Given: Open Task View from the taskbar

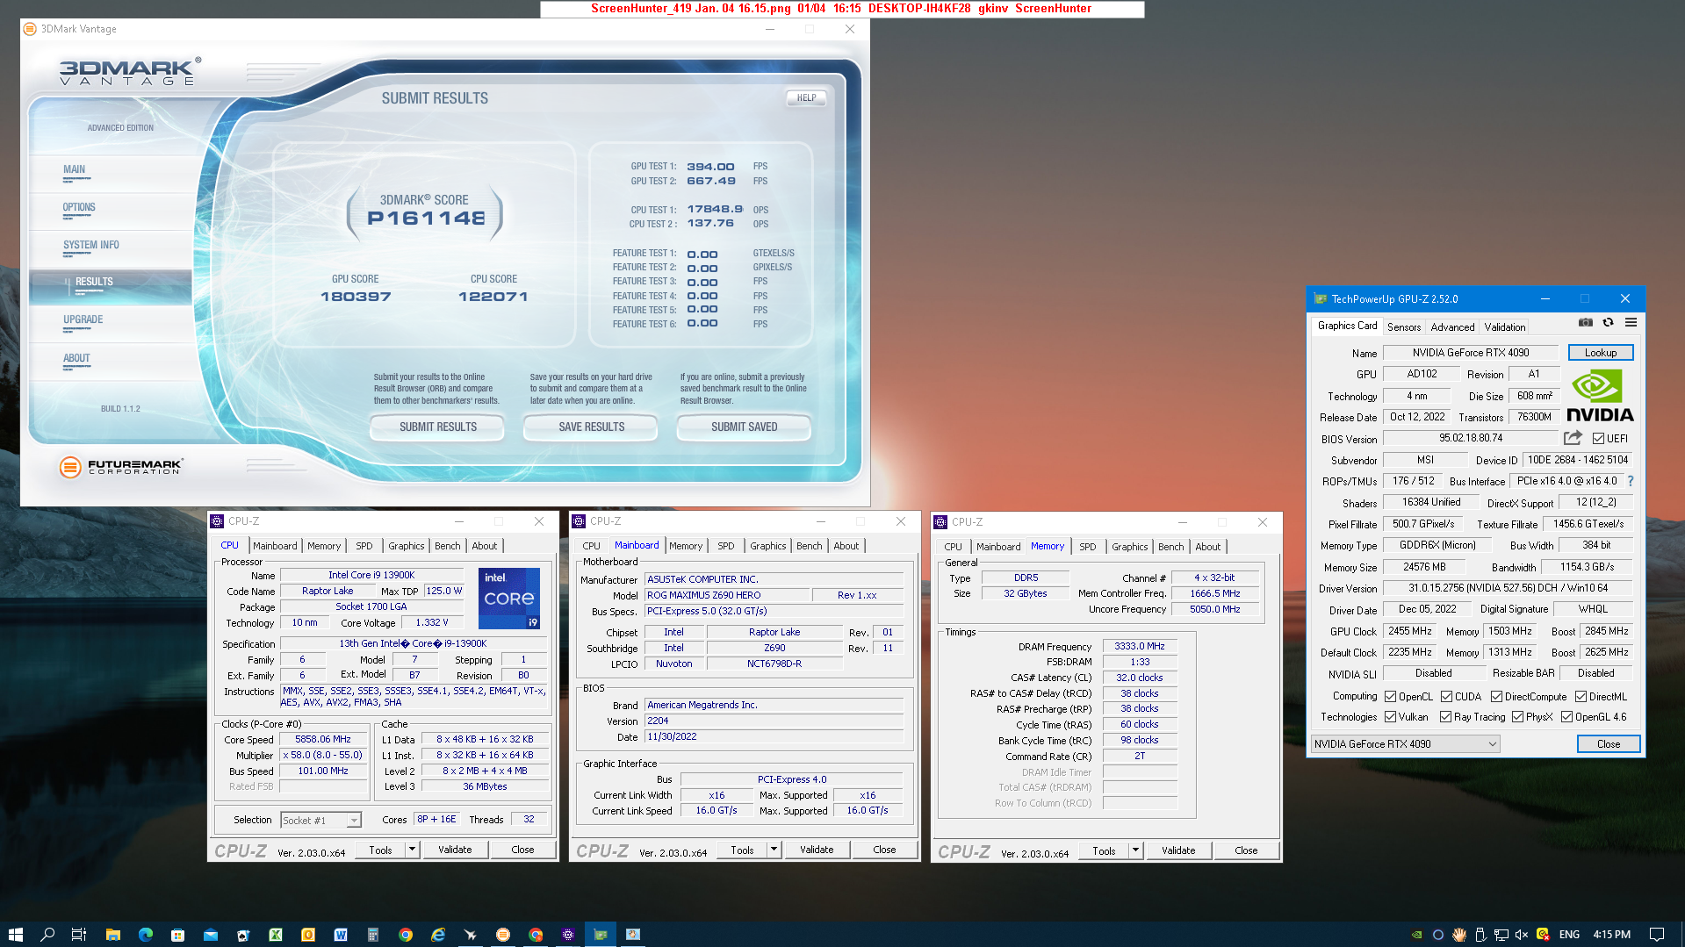Looking at the screenshot, I should pyautogui.click(x=79, y=935).
